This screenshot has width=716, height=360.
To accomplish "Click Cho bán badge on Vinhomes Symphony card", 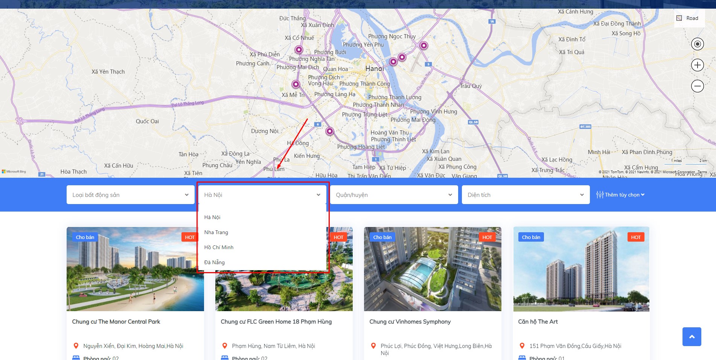I will (x=382, y=237).
